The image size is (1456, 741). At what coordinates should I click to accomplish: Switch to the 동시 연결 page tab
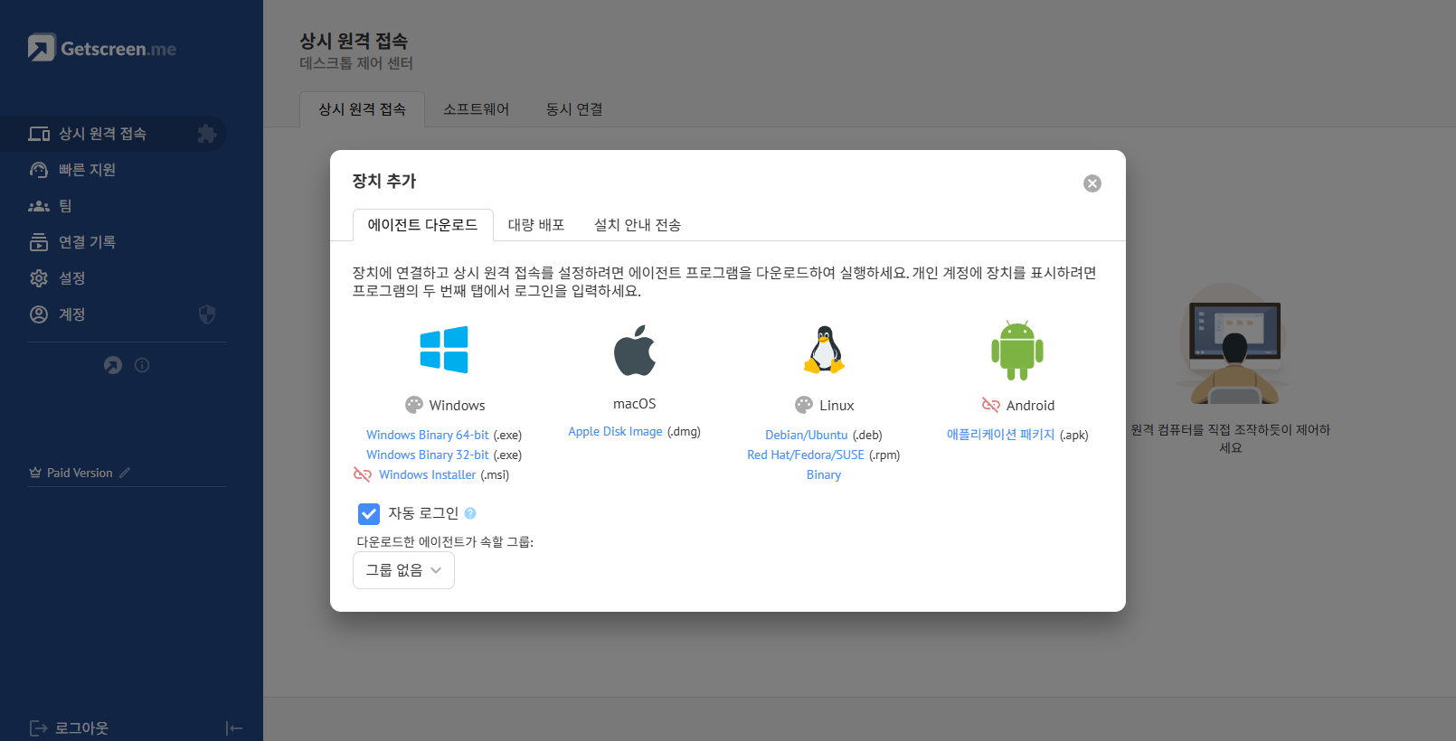[x=574, y=109]
